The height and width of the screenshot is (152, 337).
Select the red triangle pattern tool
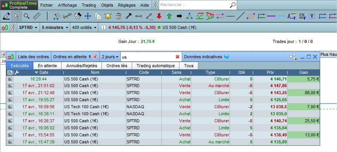210,16
